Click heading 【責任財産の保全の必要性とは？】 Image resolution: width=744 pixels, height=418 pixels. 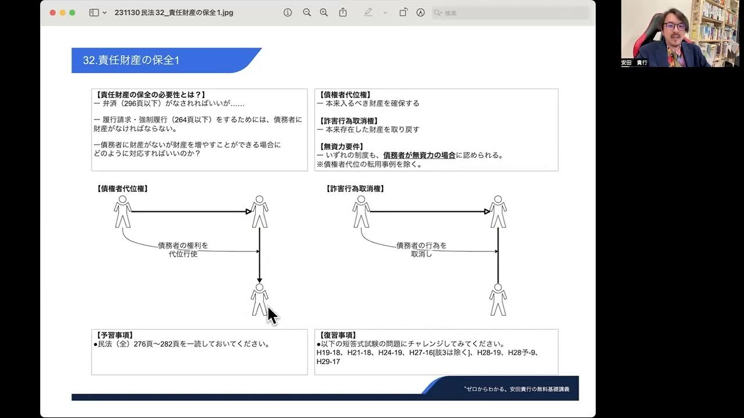click(x=151, y=95)
